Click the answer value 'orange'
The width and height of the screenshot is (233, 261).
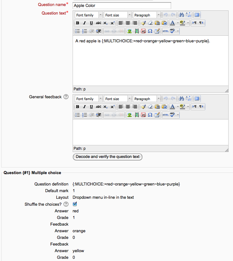point(79,231)
